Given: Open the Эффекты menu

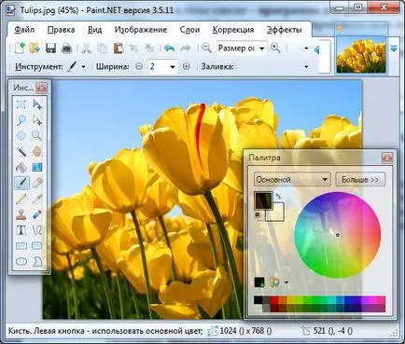Looking at the screenshot, I should [x=285, y=30].
